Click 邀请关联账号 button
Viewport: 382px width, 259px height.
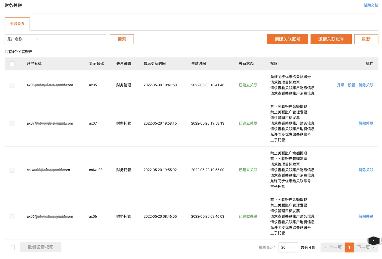click(x=331, y=39)
